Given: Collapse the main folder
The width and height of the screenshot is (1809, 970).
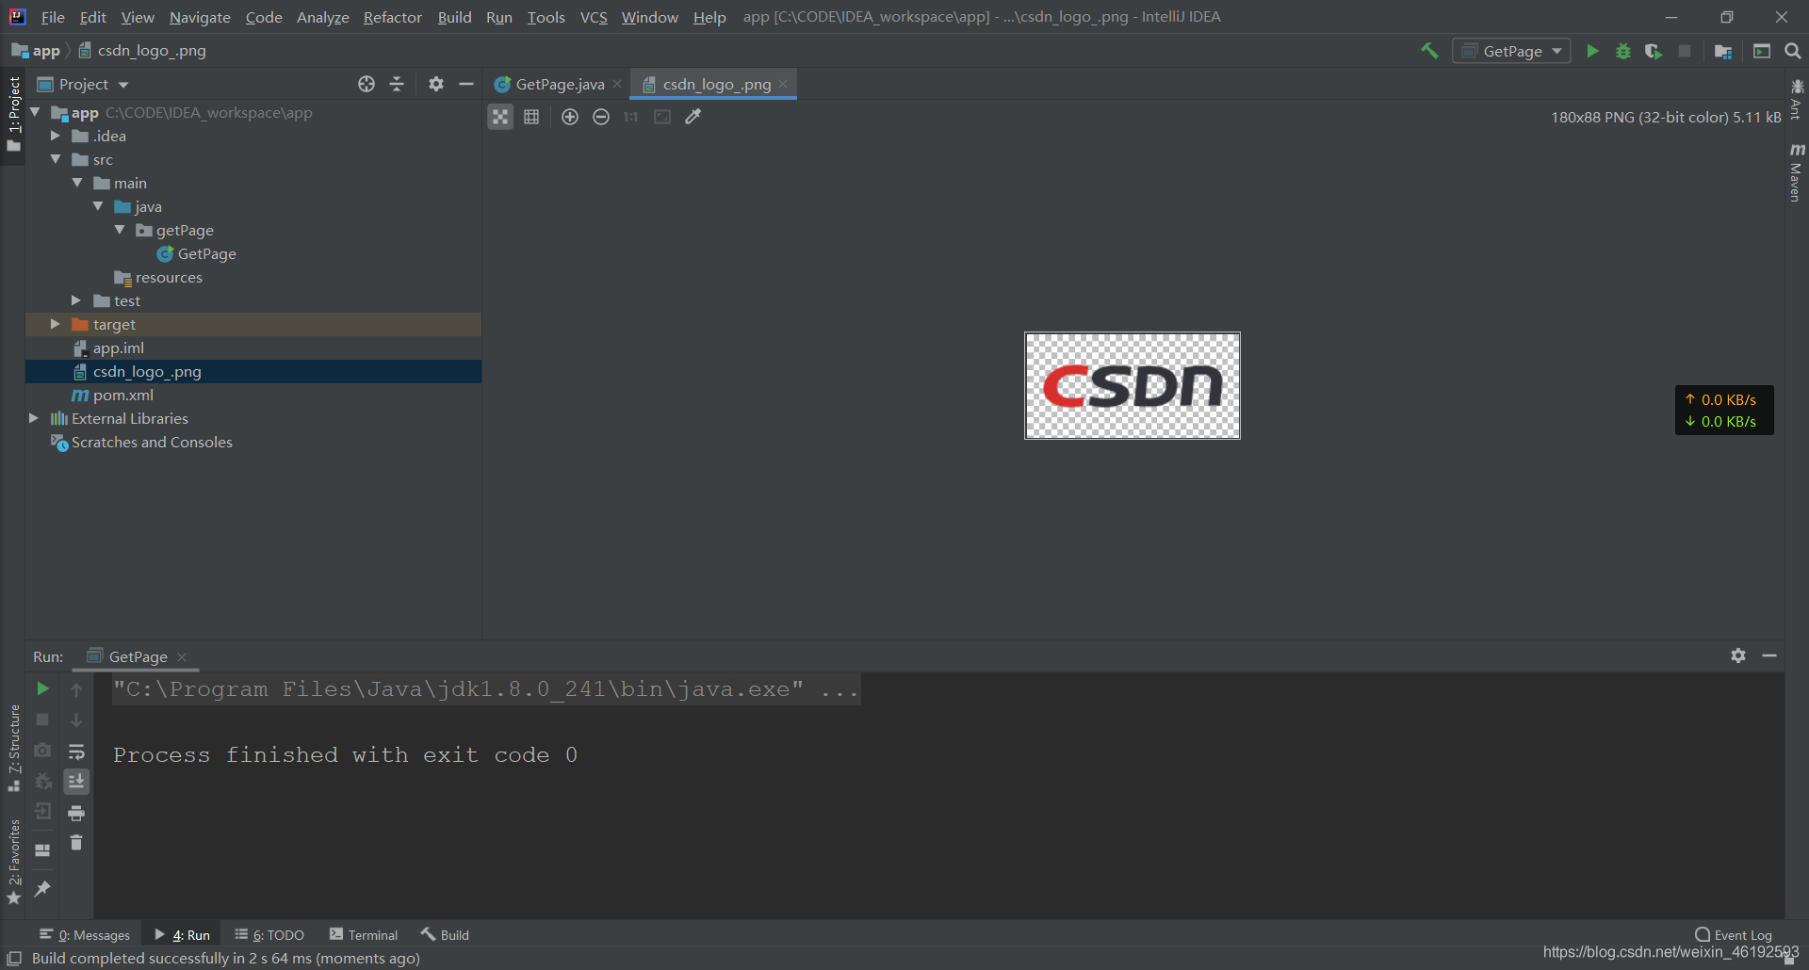Looking at the screenshot, I should [77, 183].
